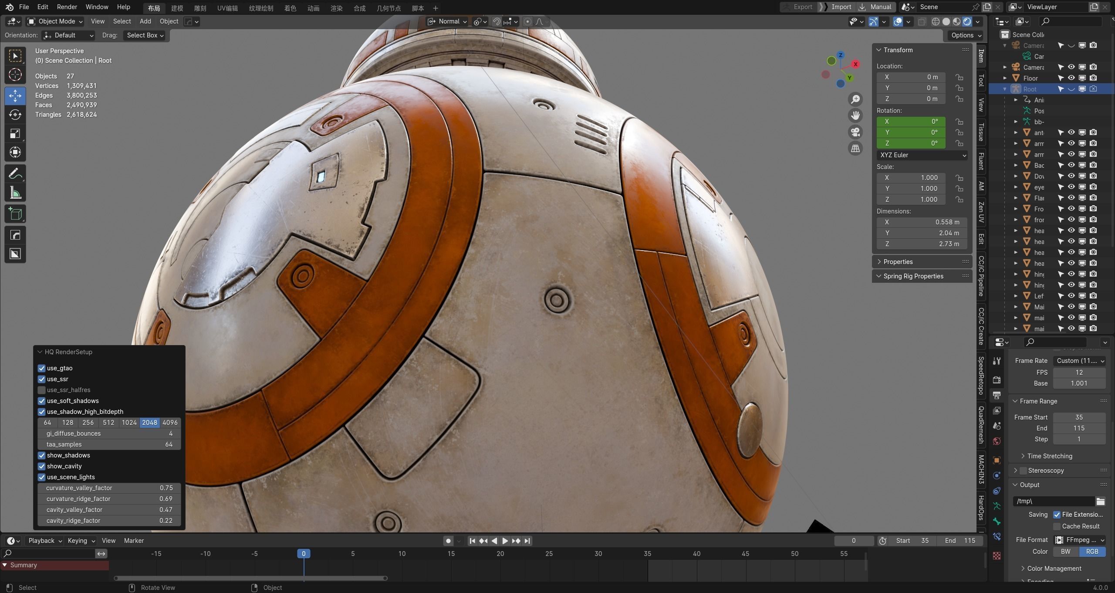Viewport: 1115px width, 593px height.
Task: Toggle use_scene_lights checkbox
Action: [42, 477]
